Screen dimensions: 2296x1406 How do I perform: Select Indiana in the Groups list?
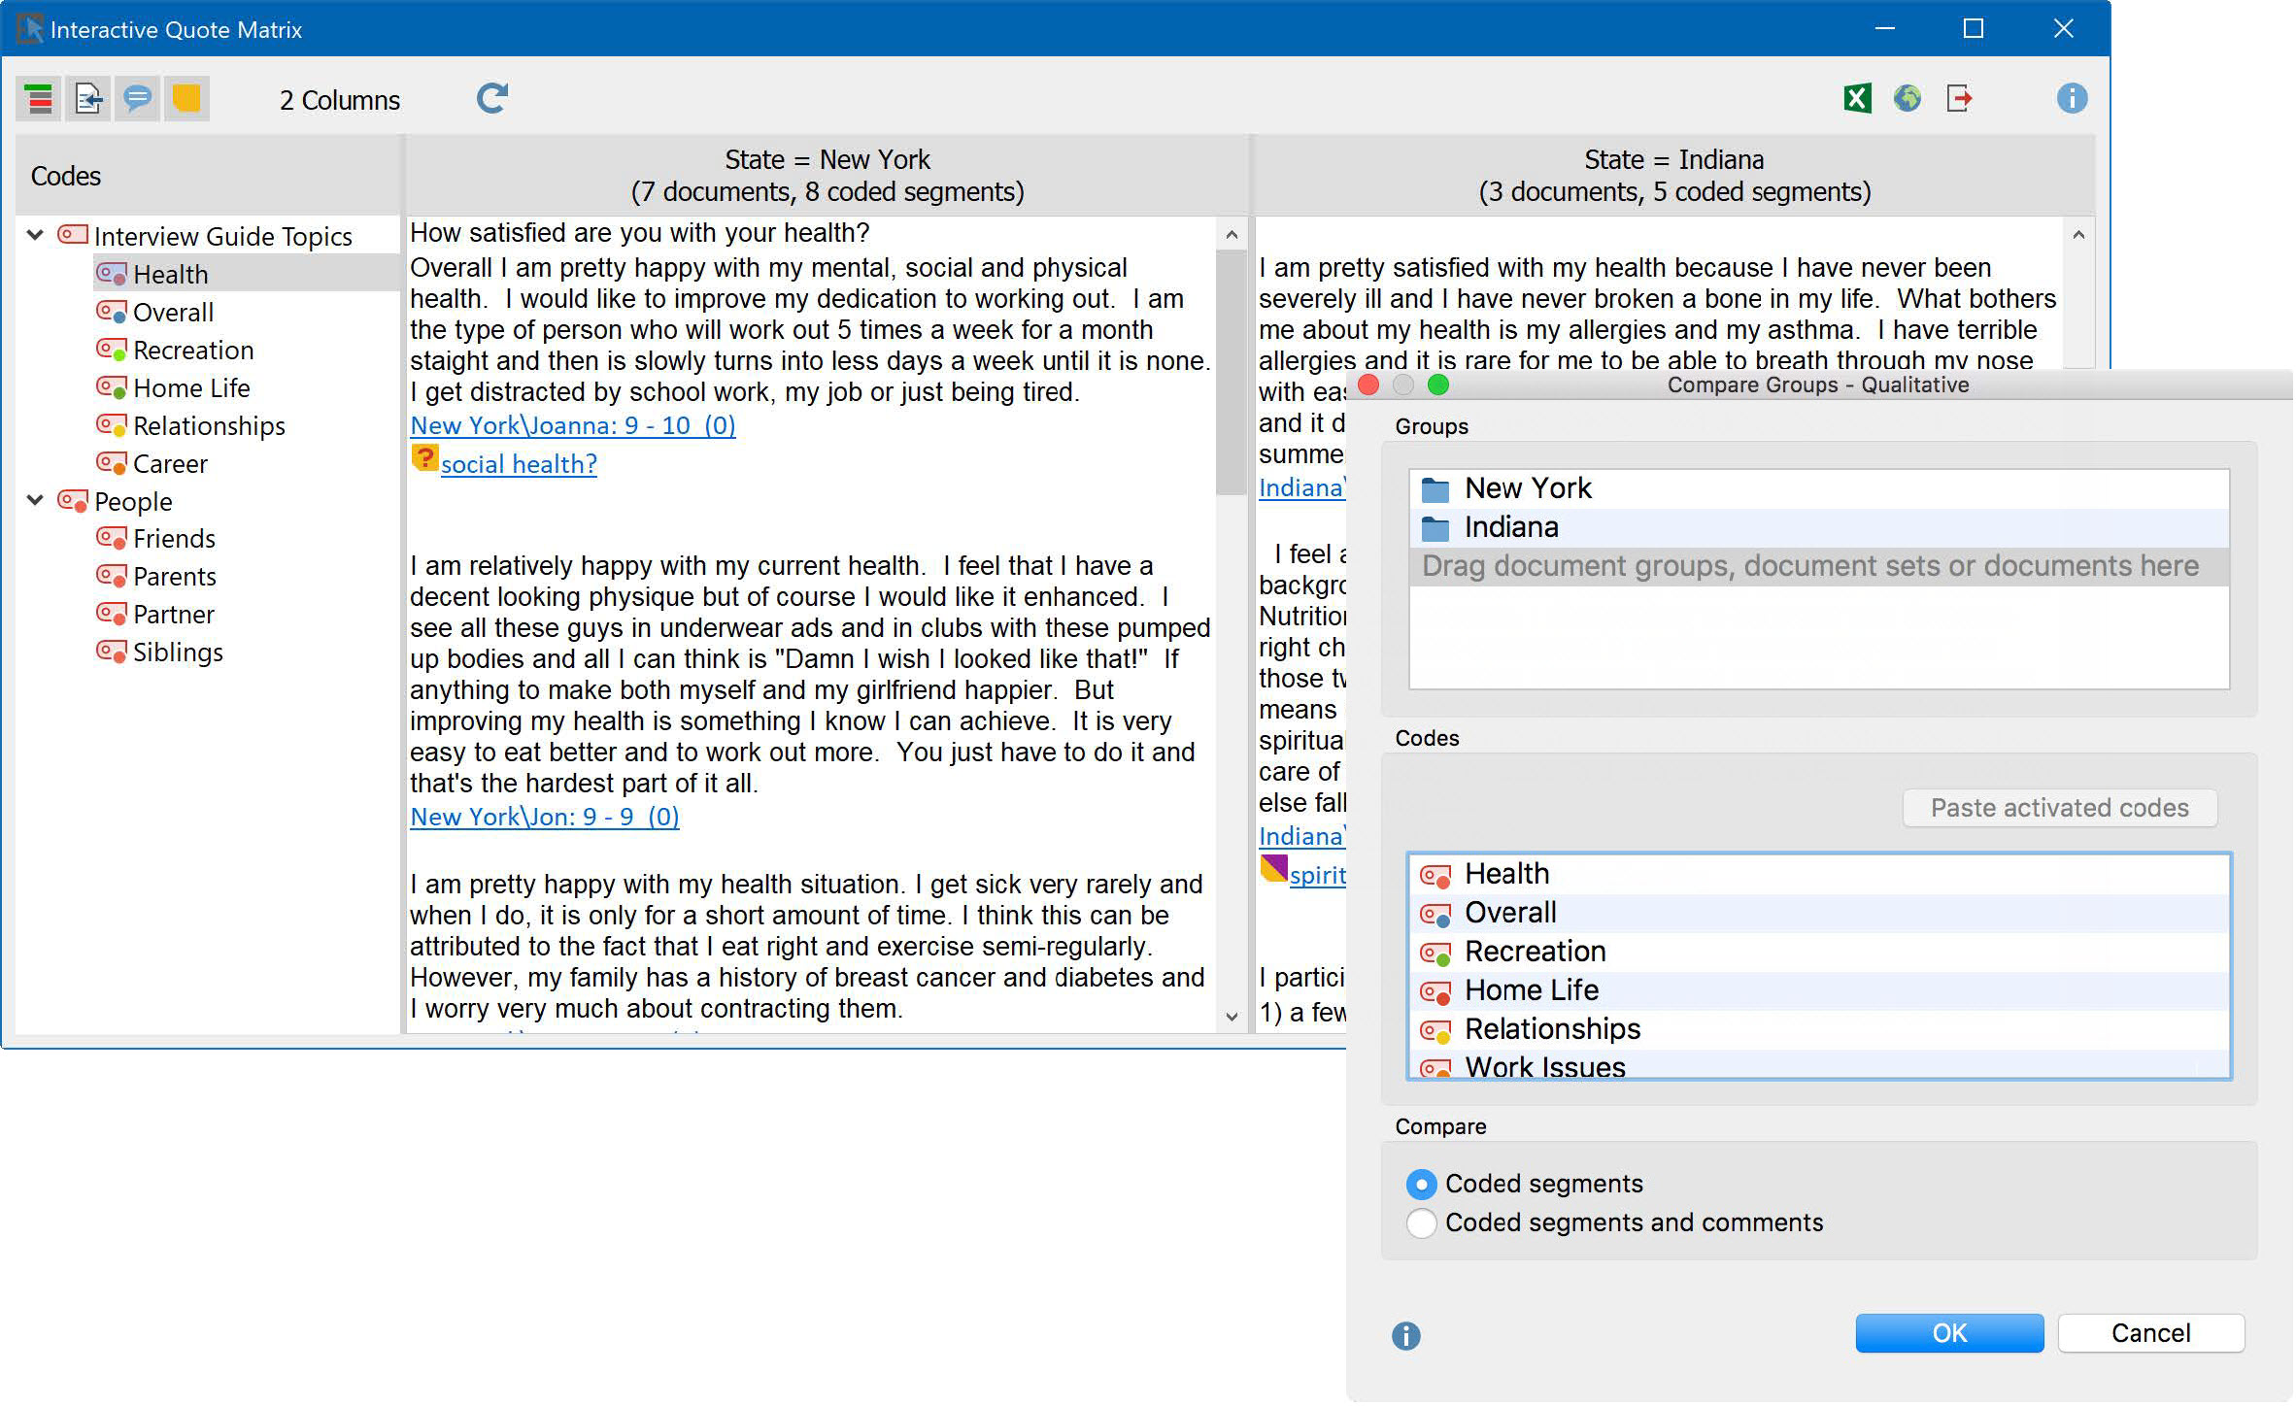point(1819,528)
